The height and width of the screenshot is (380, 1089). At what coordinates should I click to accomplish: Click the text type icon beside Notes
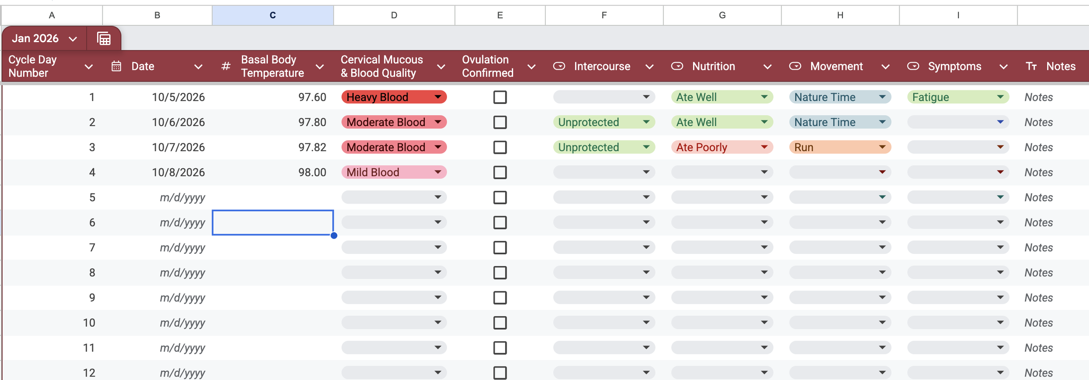click(x=1031, y=66)
